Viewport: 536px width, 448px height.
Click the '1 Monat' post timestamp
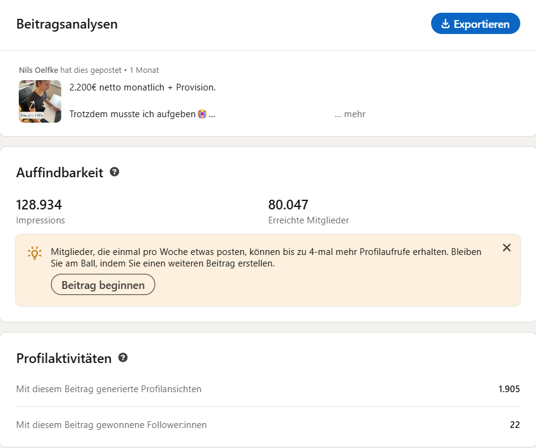144,70
